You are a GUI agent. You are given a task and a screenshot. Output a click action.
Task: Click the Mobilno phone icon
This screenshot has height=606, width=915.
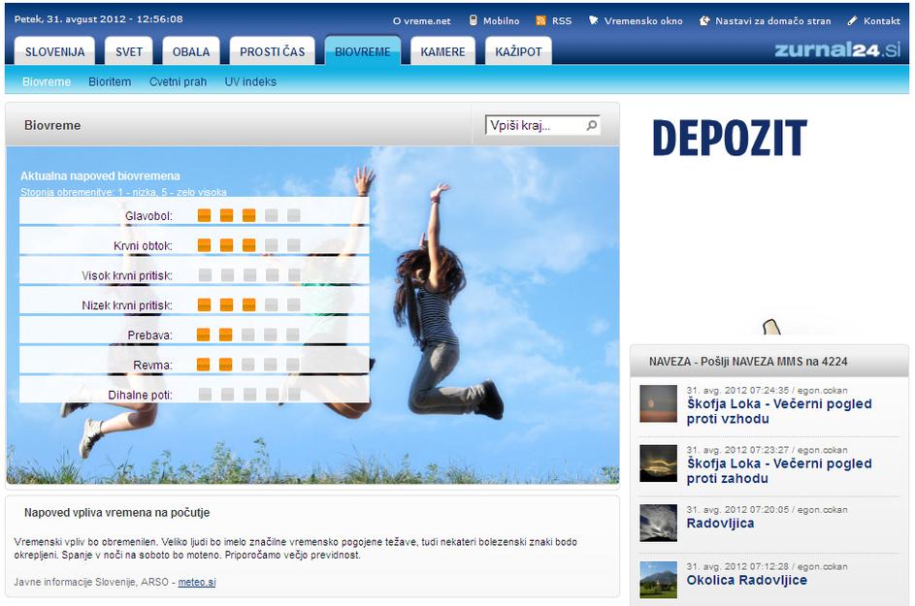(473, 20)
